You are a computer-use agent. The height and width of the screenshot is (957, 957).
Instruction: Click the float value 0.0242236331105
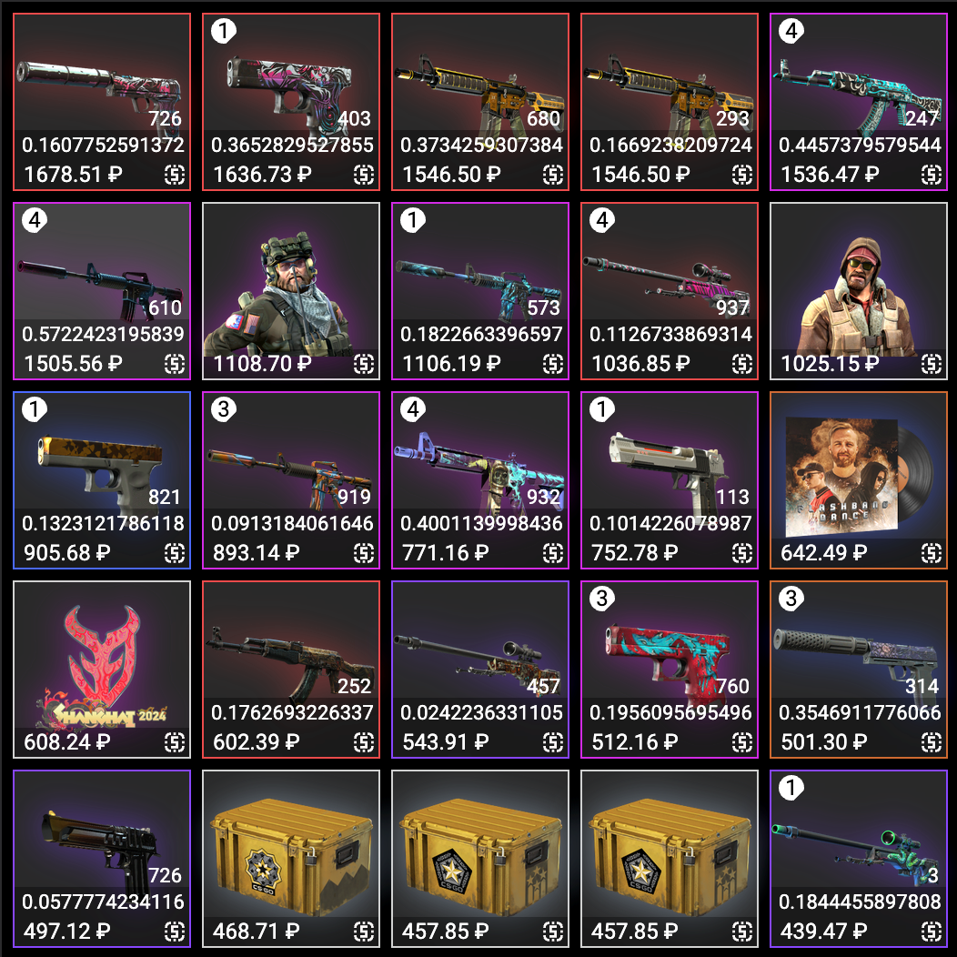[x=481, y=712]
